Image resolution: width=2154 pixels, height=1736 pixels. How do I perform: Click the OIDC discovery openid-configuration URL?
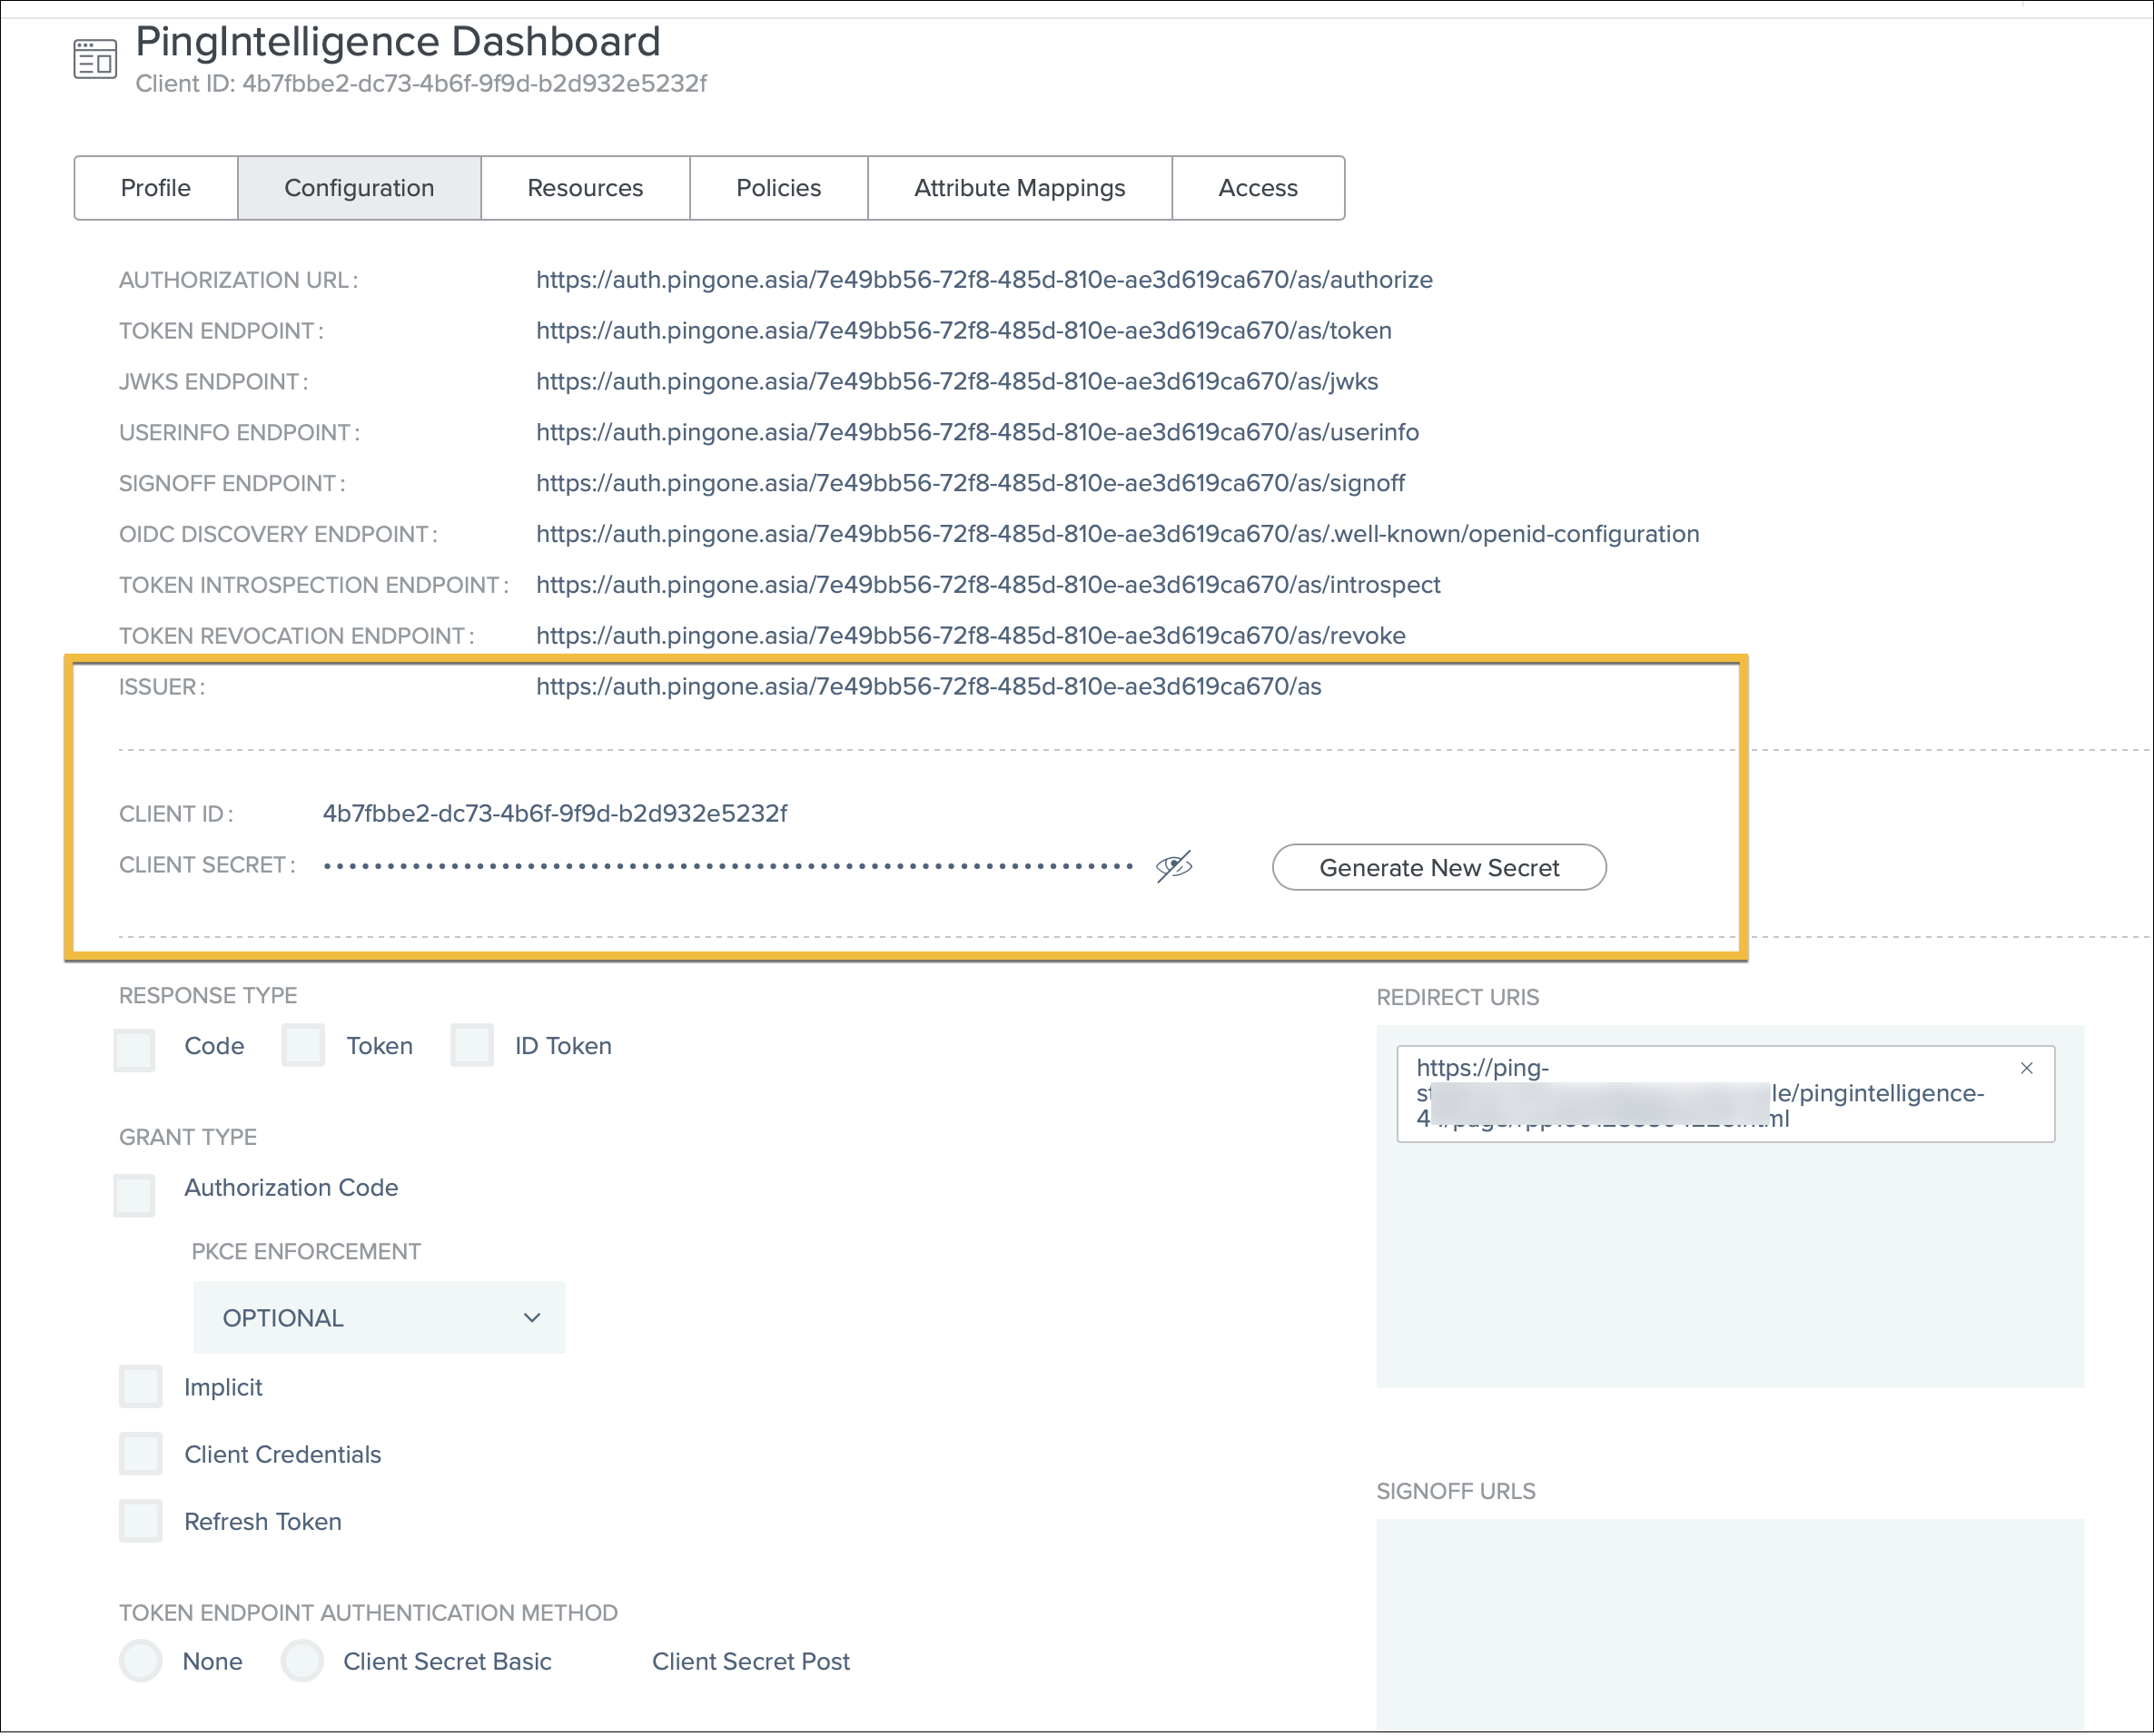coord(1117,534)
